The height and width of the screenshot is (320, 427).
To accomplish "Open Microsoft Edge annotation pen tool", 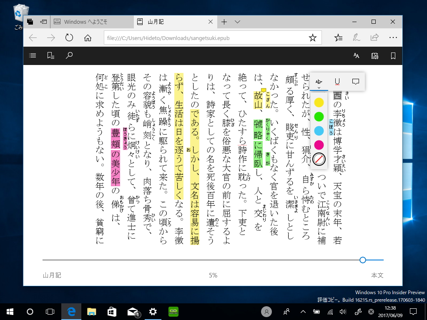I will coord(356,37).
